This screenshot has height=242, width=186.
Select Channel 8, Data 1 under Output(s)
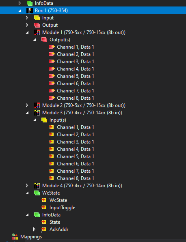pyautogui.click(x=75, y=98)
